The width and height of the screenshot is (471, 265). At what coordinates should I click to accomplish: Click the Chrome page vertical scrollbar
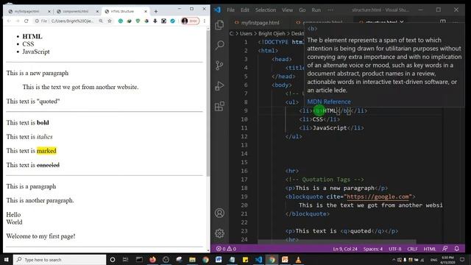tap(208, 104)
